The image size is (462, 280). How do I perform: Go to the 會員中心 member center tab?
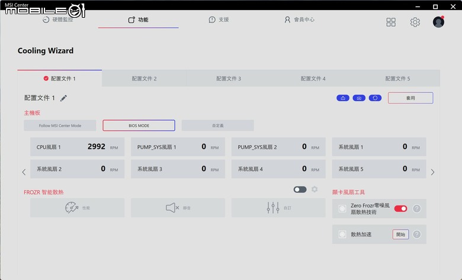pos(299,20)
